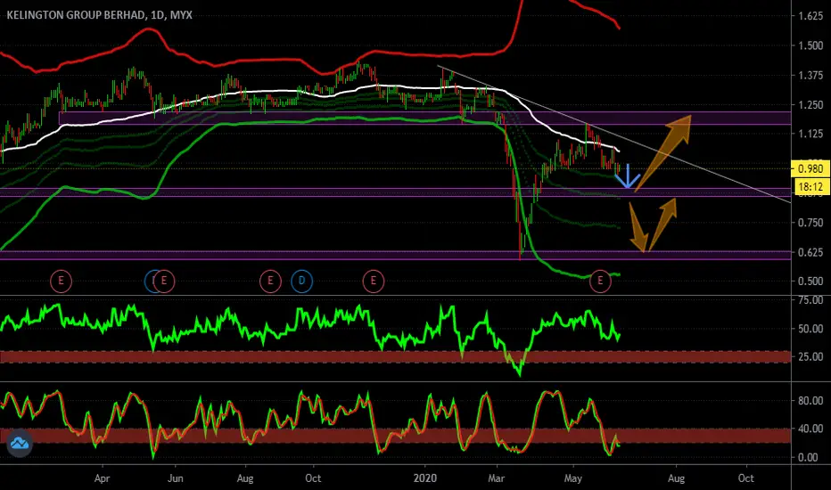Click the Aug 2020 time axis label
The width and height of the screenshot is (831, 490).
676,478
